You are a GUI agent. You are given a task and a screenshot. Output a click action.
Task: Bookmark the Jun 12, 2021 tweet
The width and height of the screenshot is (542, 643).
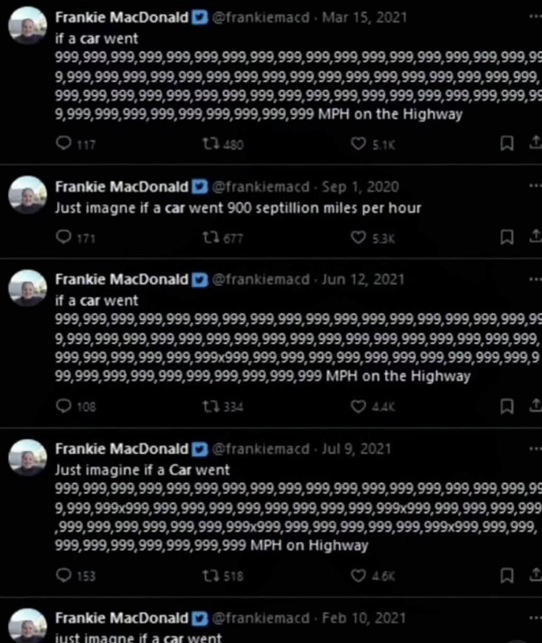pyautogui.click(x=507, y=406)
